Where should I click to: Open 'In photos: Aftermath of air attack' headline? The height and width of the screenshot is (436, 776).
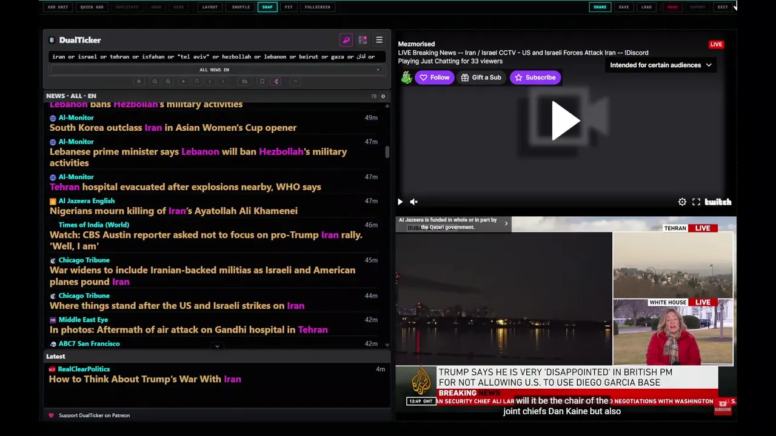pyautogui.click(x=189, y=329)
